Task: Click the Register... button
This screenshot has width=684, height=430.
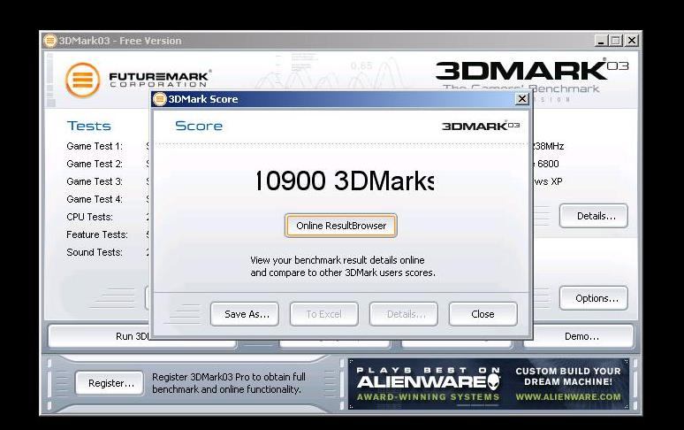Action: click(x=109, y=383)
